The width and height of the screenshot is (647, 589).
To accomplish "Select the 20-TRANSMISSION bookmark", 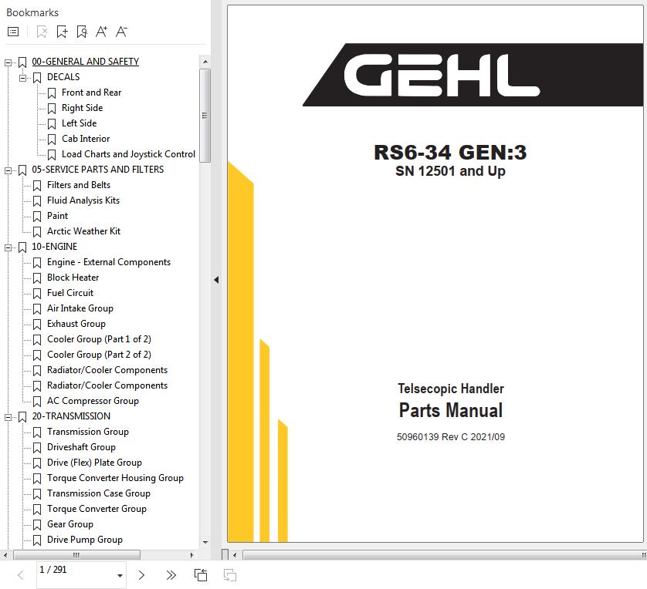I will coord(71,416).
